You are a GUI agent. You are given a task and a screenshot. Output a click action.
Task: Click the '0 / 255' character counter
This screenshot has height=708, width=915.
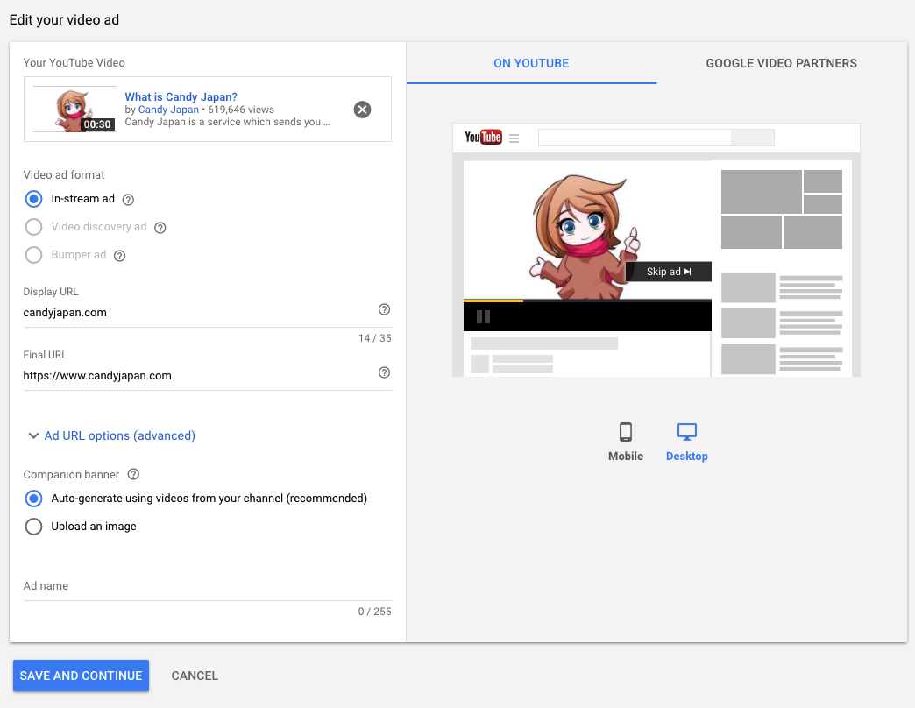[x=374, y=612]
